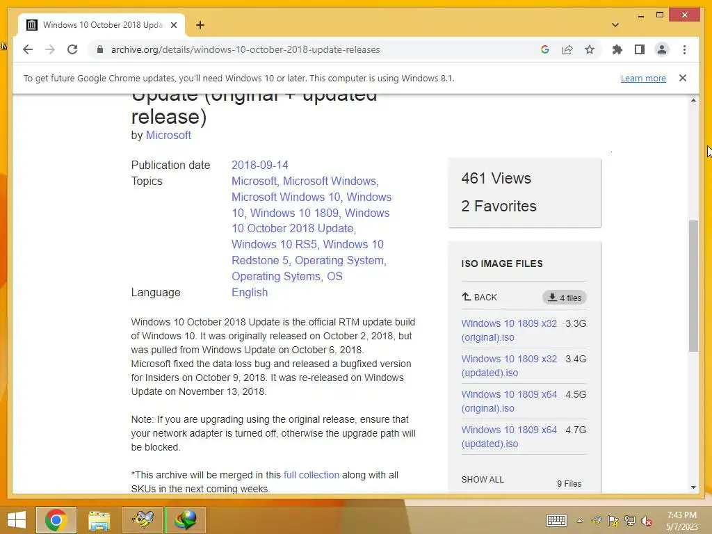Screen dimensions: 712x534
Task: Go back to the previous page
Action: tap(28, 49)
